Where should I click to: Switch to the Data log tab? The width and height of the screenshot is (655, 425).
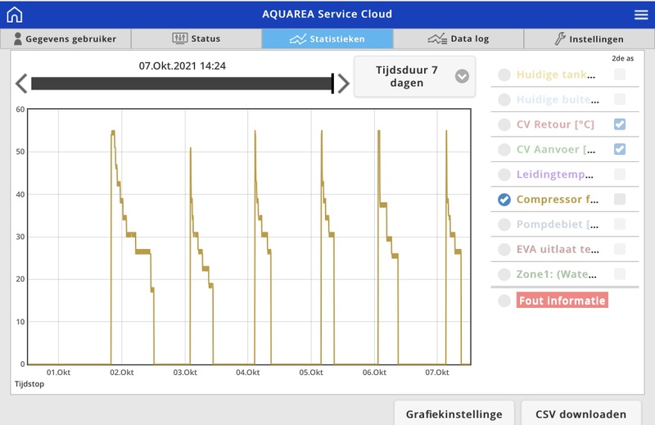coord(458,38)
